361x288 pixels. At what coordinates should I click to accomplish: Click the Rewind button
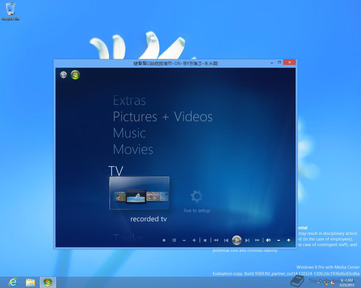(x=216, y=240)
